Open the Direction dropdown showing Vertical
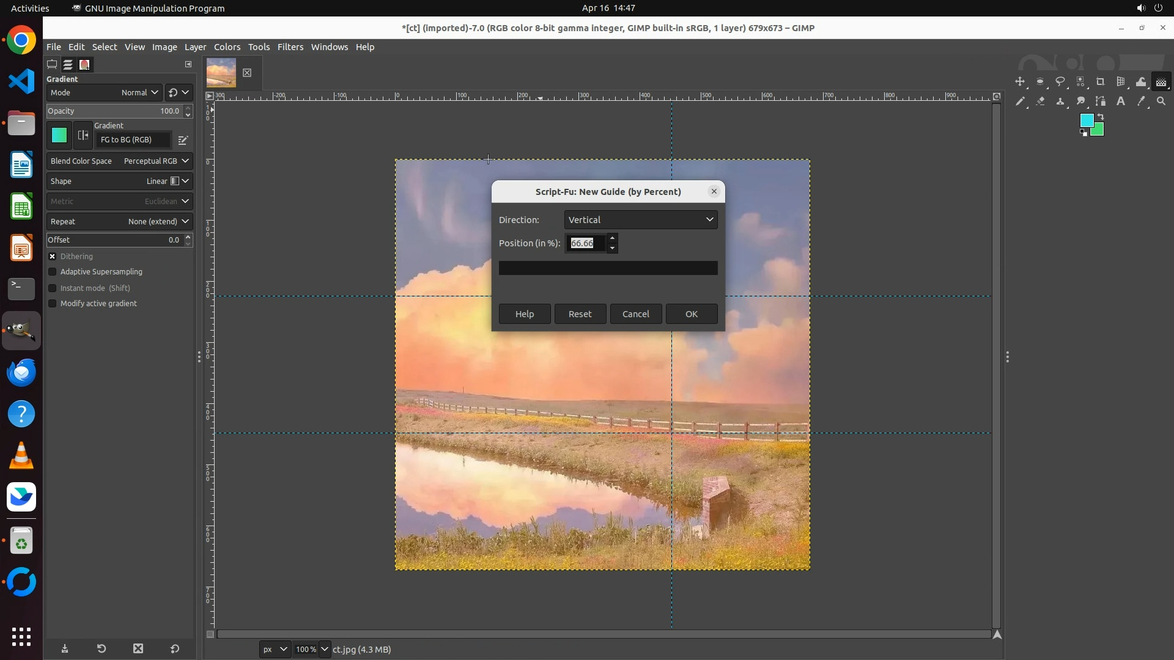1174x660 pixels. tap(640, 220)
